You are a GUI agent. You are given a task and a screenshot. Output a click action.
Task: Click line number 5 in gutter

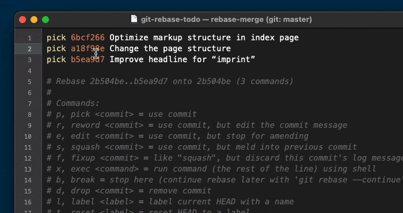pos(29,82)
